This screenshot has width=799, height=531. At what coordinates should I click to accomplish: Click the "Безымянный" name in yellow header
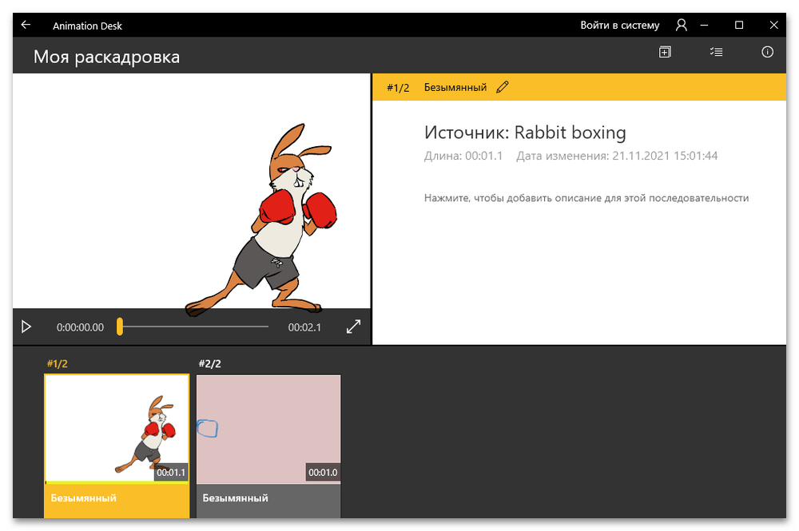455,87
